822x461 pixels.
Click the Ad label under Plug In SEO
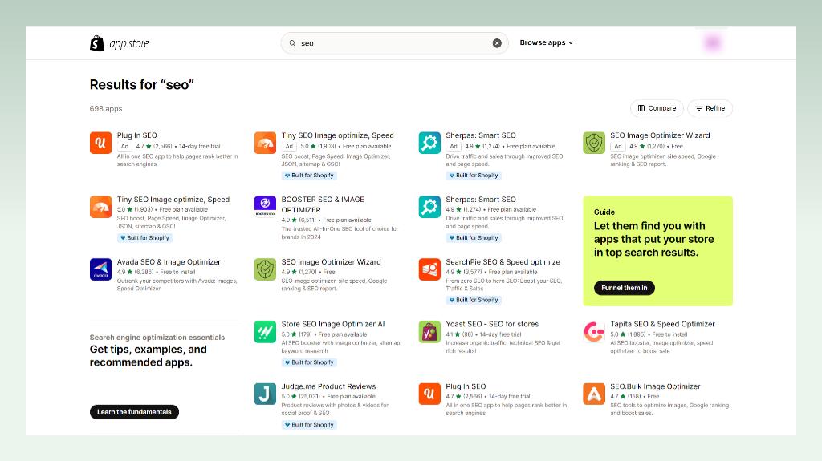click(x=124, y=147)
